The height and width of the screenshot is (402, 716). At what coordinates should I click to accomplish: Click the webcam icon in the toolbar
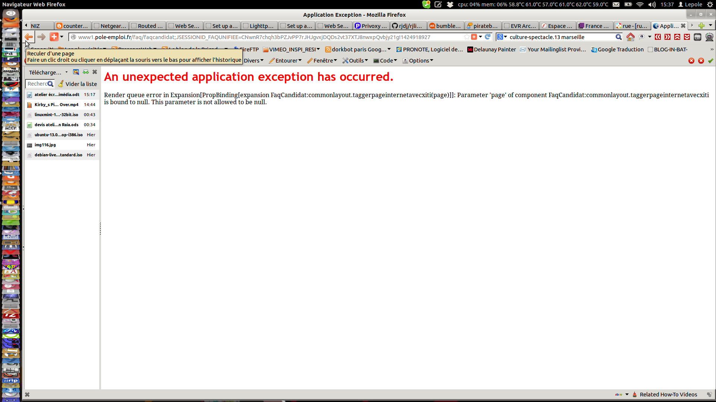(709, 37)
